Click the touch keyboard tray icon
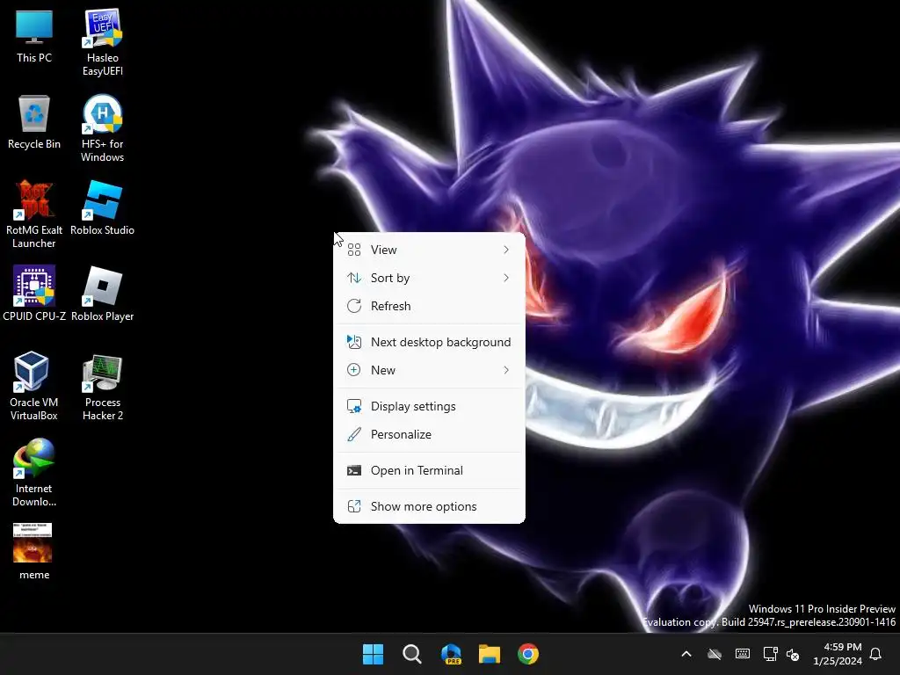 (742, 654)
